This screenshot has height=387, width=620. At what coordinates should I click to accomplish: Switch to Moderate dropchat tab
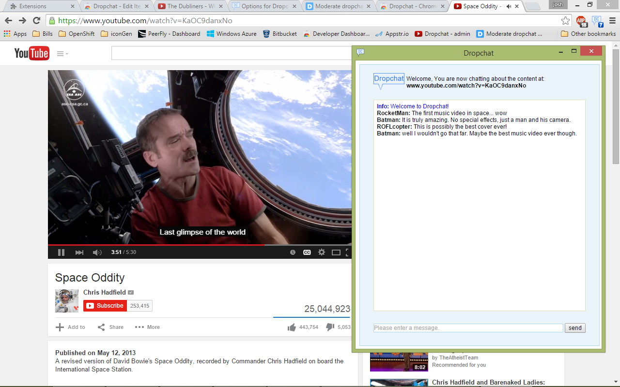coord(339,6)
